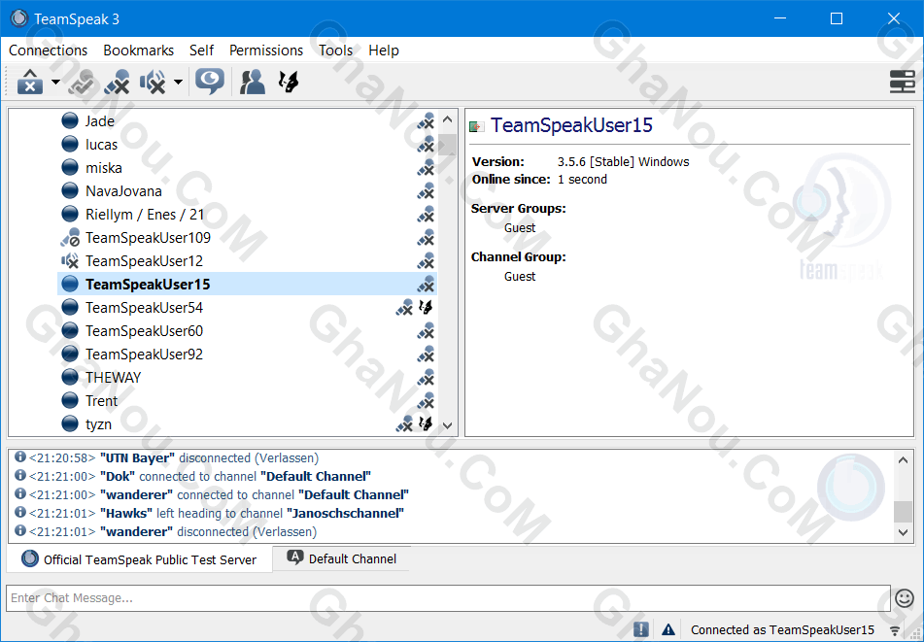The image size is (924, 642).
Task: Open the Tools menu
Action: click(x=336, y=51)
